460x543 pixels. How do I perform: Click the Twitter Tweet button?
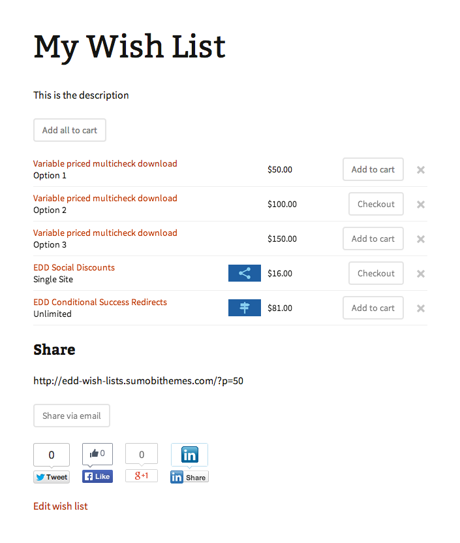click(x=52, y=477)
